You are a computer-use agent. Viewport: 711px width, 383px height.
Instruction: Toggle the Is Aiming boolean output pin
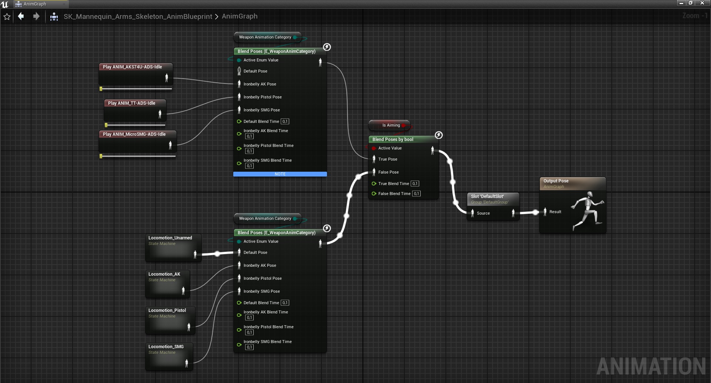[x=404, y=125]
